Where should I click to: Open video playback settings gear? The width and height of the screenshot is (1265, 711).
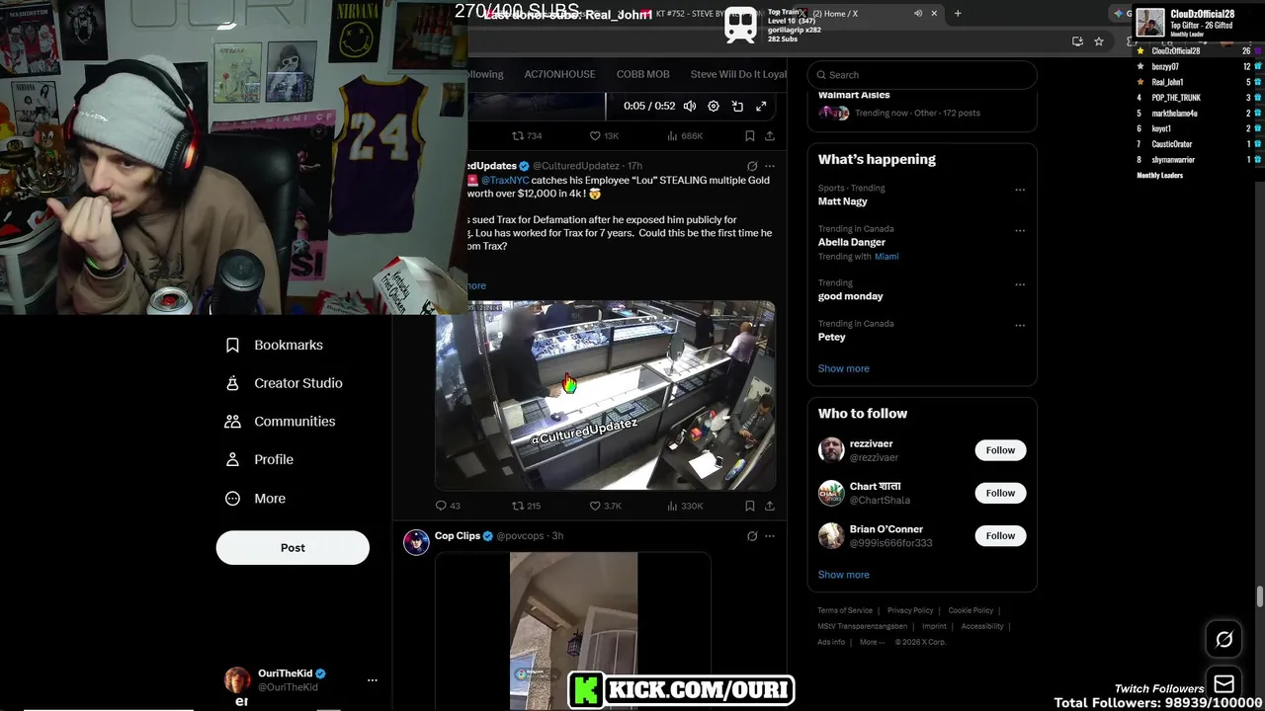pos(714,106)
